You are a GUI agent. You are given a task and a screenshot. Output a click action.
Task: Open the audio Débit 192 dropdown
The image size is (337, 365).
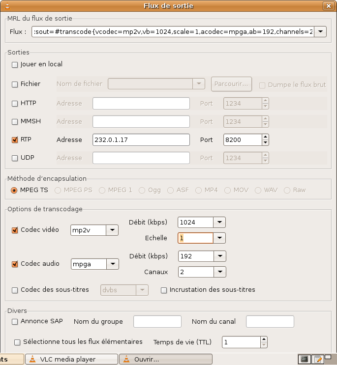[x=220, y=256]
